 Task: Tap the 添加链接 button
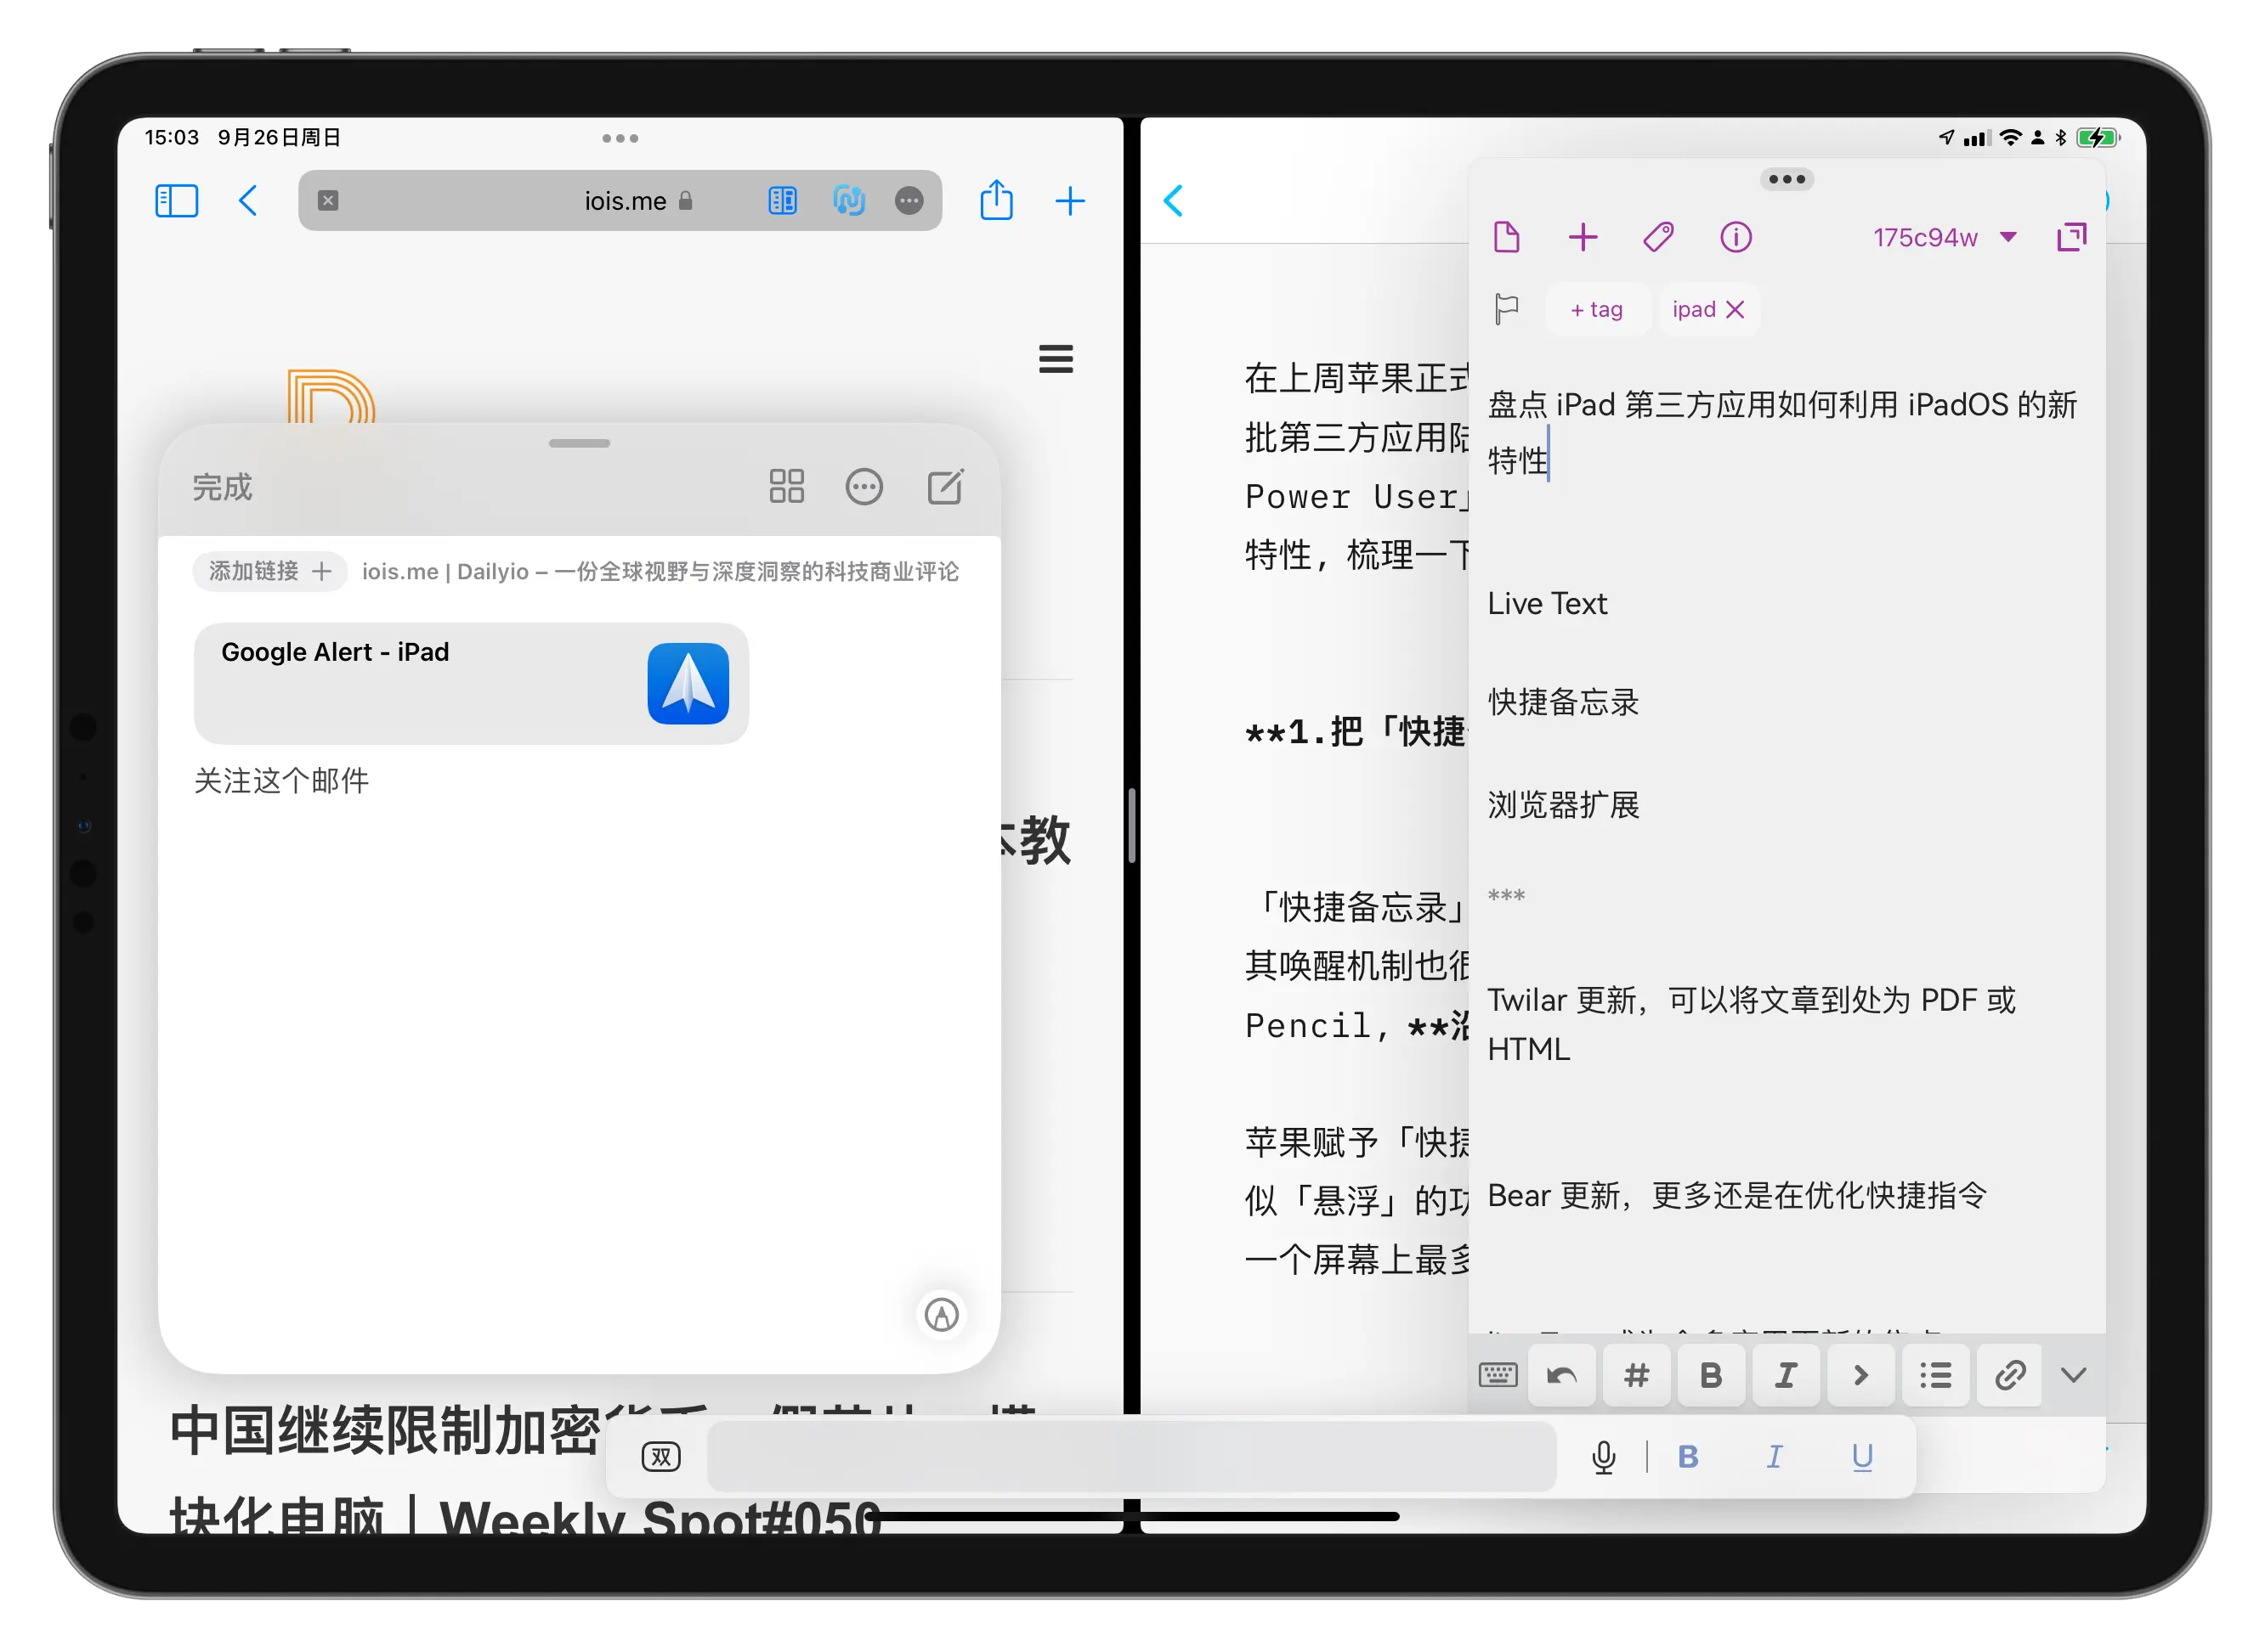point(269,571)
